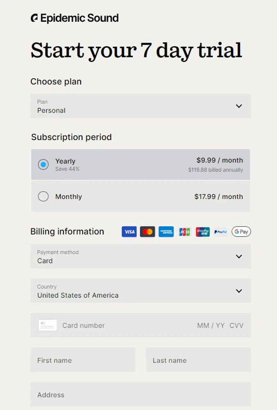Focus the First name input field
277x410 pixels.
pos(83,360)
